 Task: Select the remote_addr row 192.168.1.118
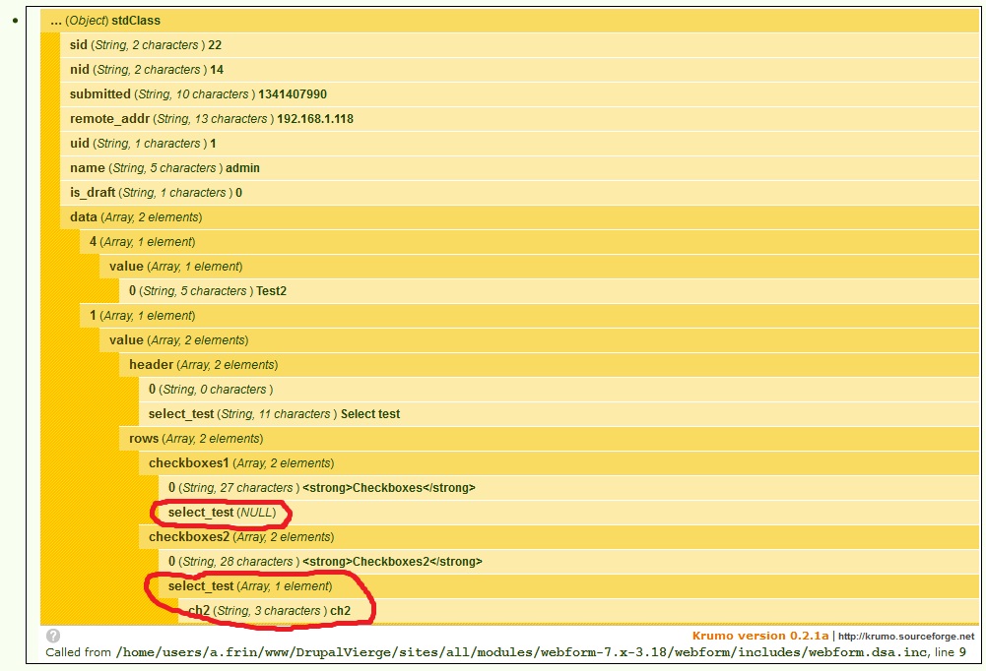[x=520, y=119]
